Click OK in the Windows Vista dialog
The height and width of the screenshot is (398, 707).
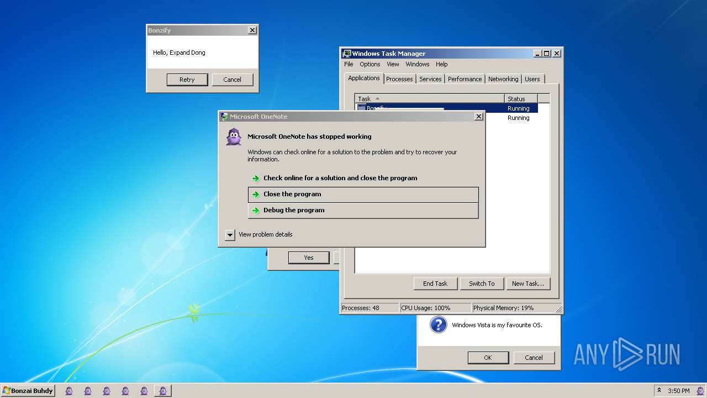488,358
